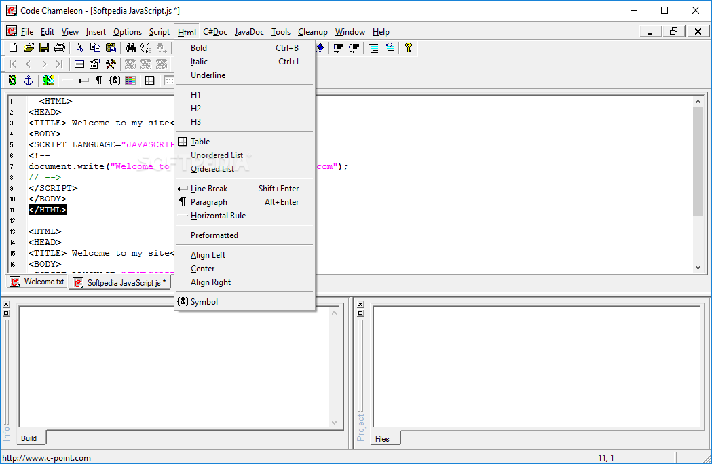
Task: Decrease indent with outdent icon
Action: tap(354, 47)
